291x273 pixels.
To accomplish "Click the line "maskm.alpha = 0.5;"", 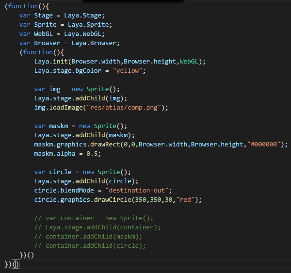I will click(67, 154).
